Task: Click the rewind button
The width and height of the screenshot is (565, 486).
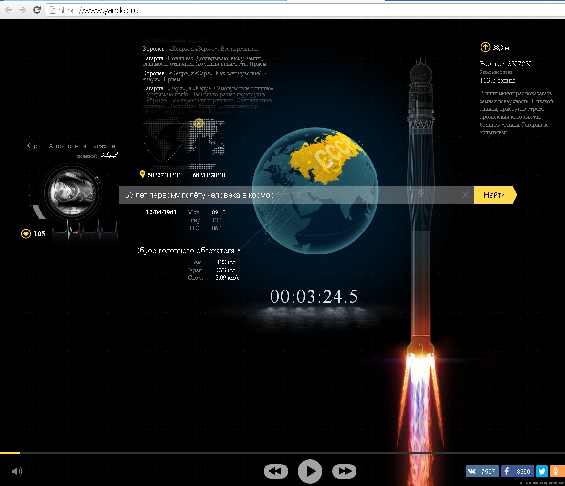Action: (x=275, y=471)
